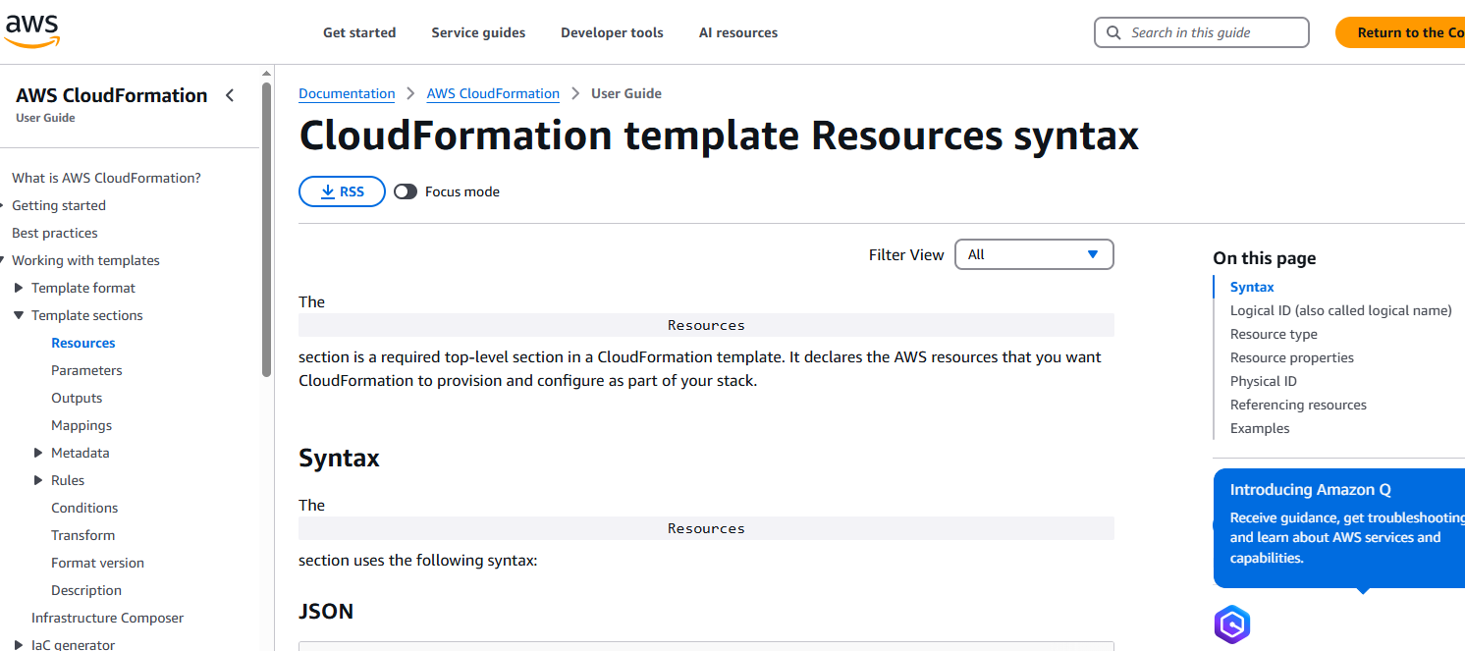
Task: Expand the Metadata tree item
Action: [x=38, y=453]
